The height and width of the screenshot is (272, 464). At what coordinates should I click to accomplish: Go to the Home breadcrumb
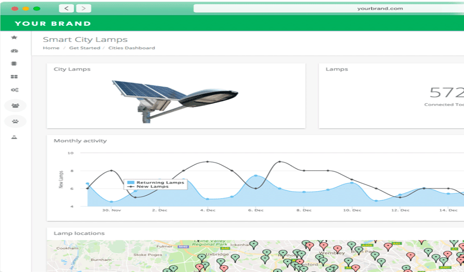coord(51,48)
